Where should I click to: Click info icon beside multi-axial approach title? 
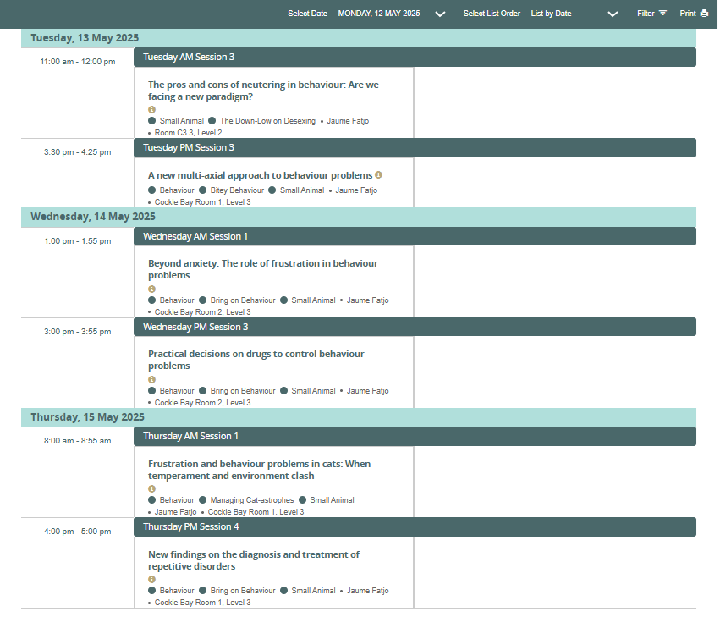coord(379,175)
